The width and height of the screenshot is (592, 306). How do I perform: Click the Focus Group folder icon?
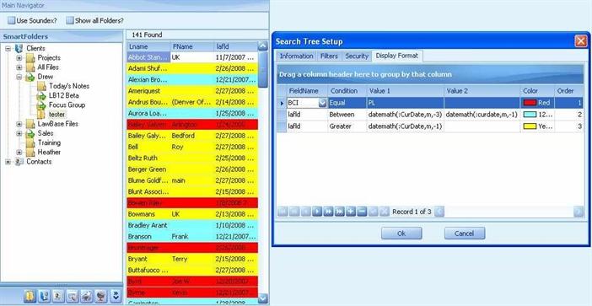41,105
